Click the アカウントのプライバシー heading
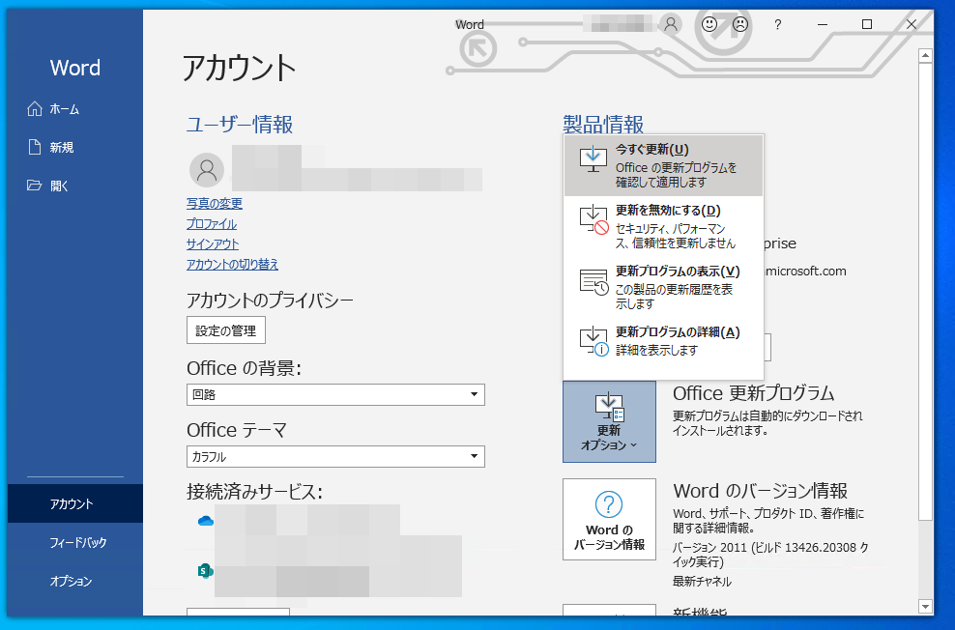The height and width of the screenshot is (630, 955). [x=270, y=301]
